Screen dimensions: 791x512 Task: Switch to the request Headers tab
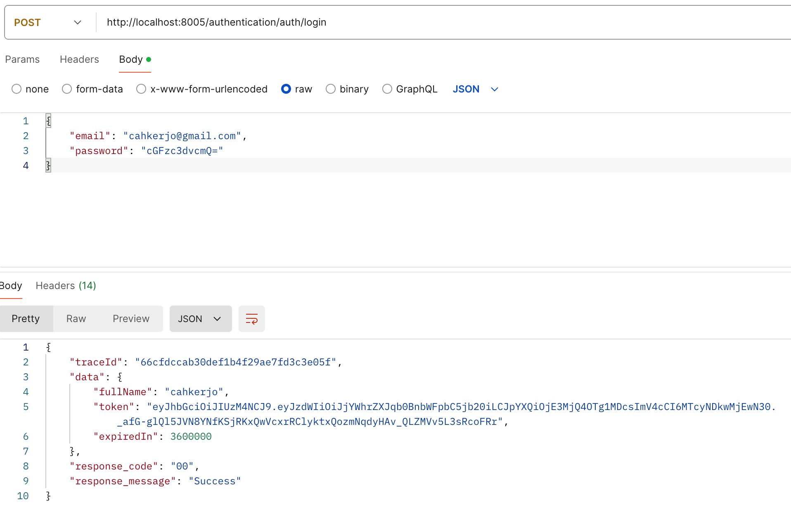[79, 59]
